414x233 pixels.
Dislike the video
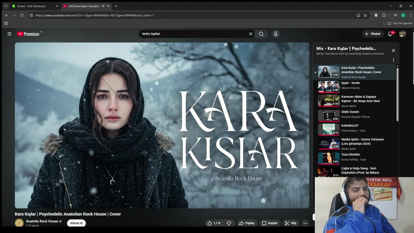point(229,223)
